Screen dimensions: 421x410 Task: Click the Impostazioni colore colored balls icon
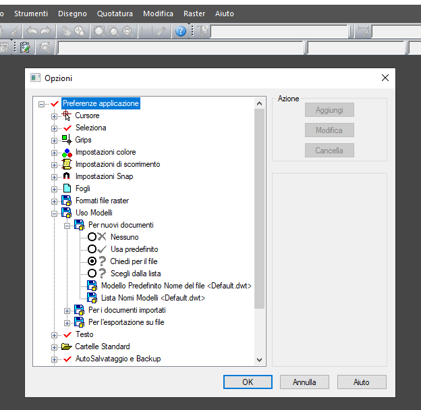click(x=67, y=152)
